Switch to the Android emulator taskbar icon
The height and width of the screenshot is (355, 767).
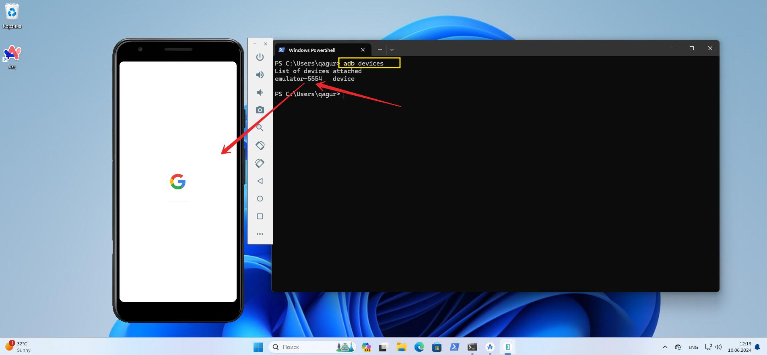pyautogui.click(x=507, y=347)
